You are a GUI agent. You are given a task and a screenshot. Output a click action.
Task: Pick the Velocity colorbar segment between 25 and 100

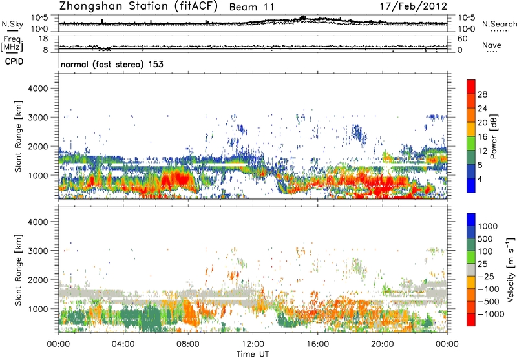pos(471,257)
